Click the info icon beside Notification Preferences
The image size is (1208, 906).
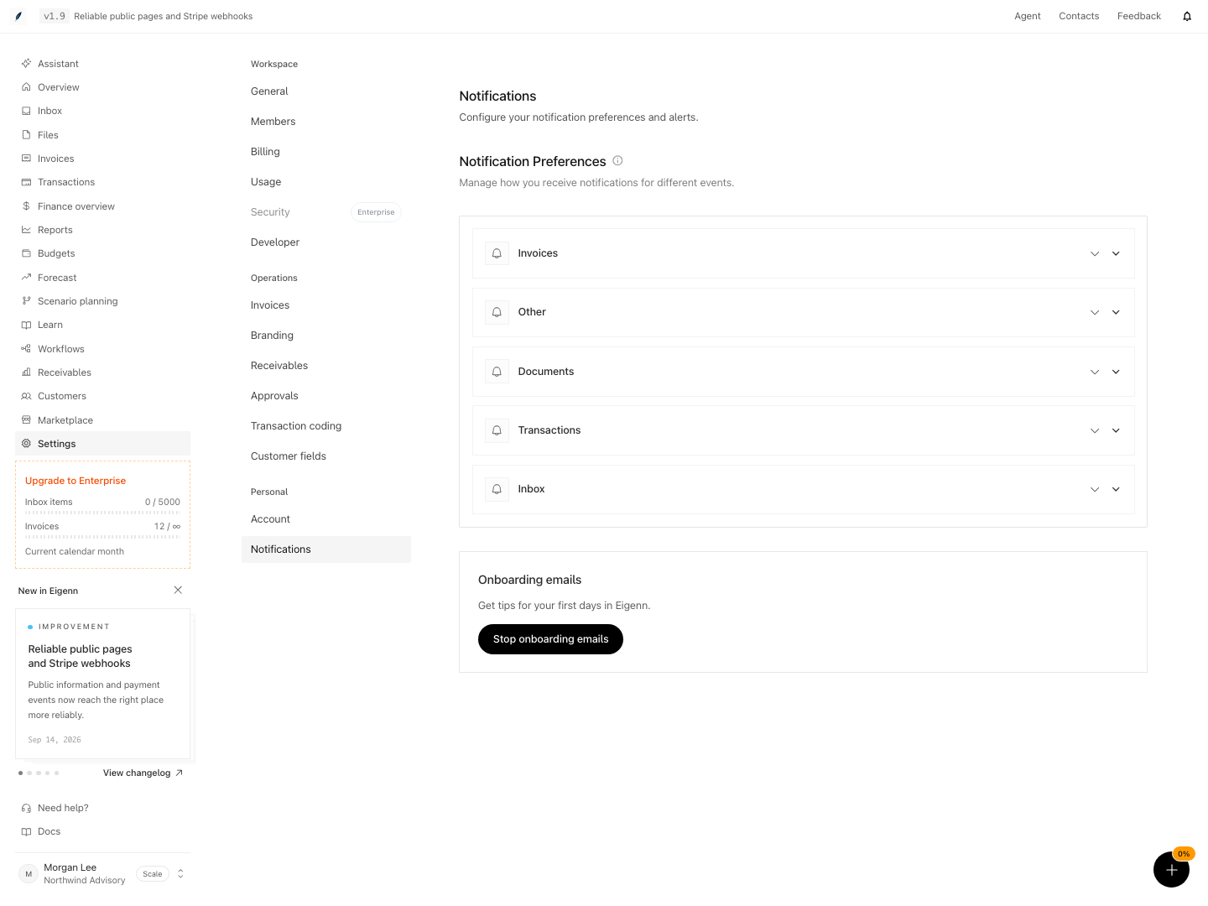coord(617,160)
